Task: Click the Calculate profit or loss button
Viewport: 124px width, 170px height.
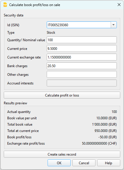Action: 62,95
